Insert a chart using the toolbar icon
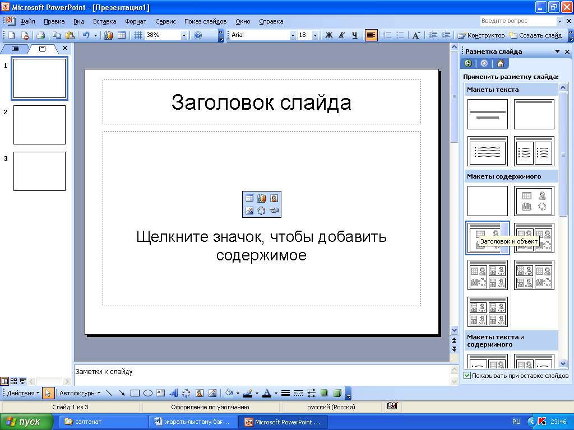This screenshot has width=574, height=430. click(109, 35)
